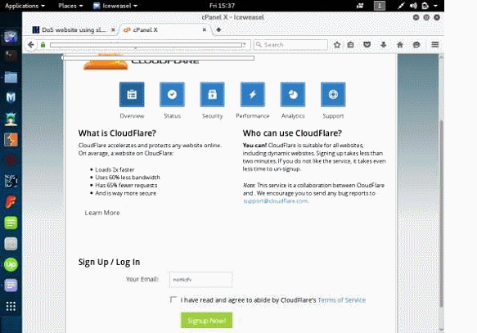This screenshot has height=333, width=477.
Task: Focus the Your Email input field
Action: coord(200,280)
